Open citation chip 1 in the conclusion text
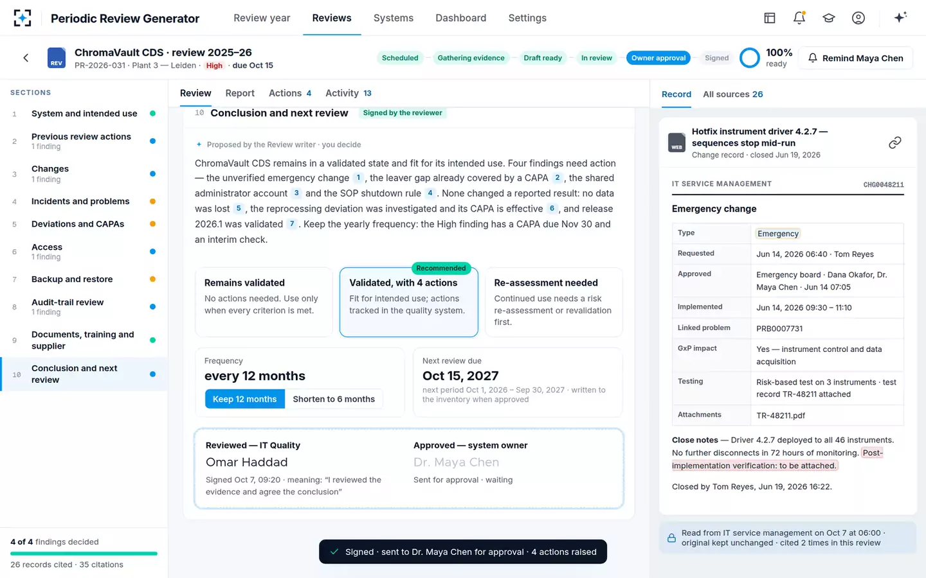This screenshot has width=926, height=578. [x=359, y=178]
